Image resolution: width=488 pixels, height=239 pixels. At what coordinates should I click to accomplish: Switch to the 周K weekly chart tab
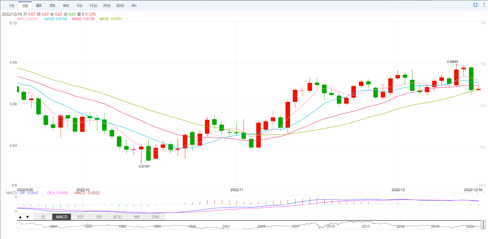coord(39,6)
